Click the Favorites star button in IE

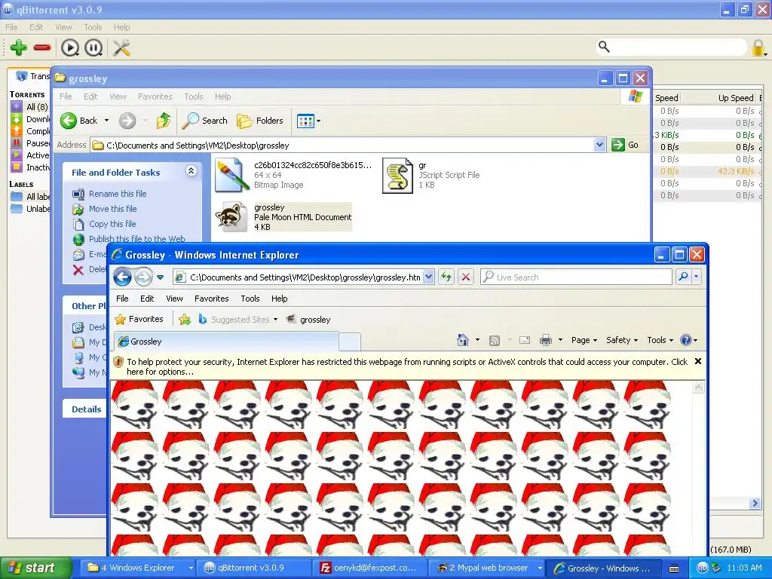(x=139, y=319)
